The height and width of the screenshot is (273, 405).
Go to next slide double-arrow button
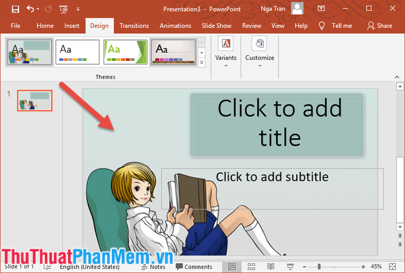(x=400, y=244)
